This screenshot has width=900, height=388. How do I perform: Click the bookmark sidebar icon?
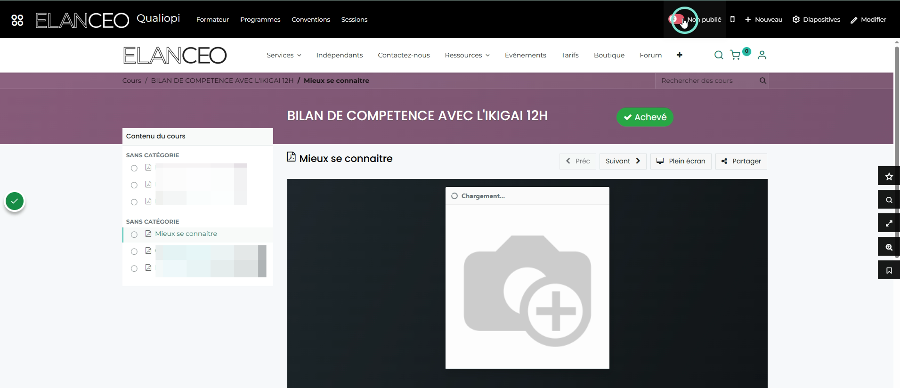889,271
